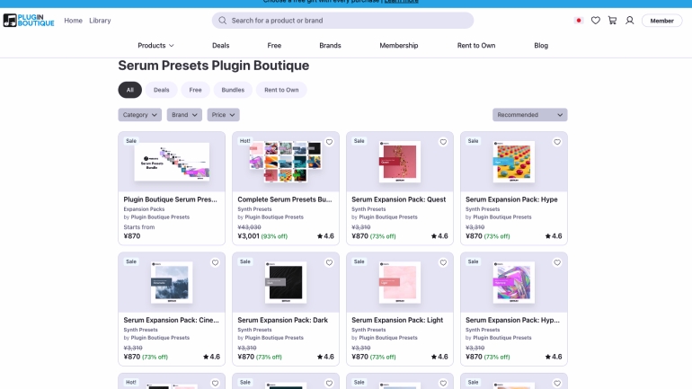692x389 pixels.
Task: Select the Deals filter pill
Action: pyautogui.click(x=161, y=90)
